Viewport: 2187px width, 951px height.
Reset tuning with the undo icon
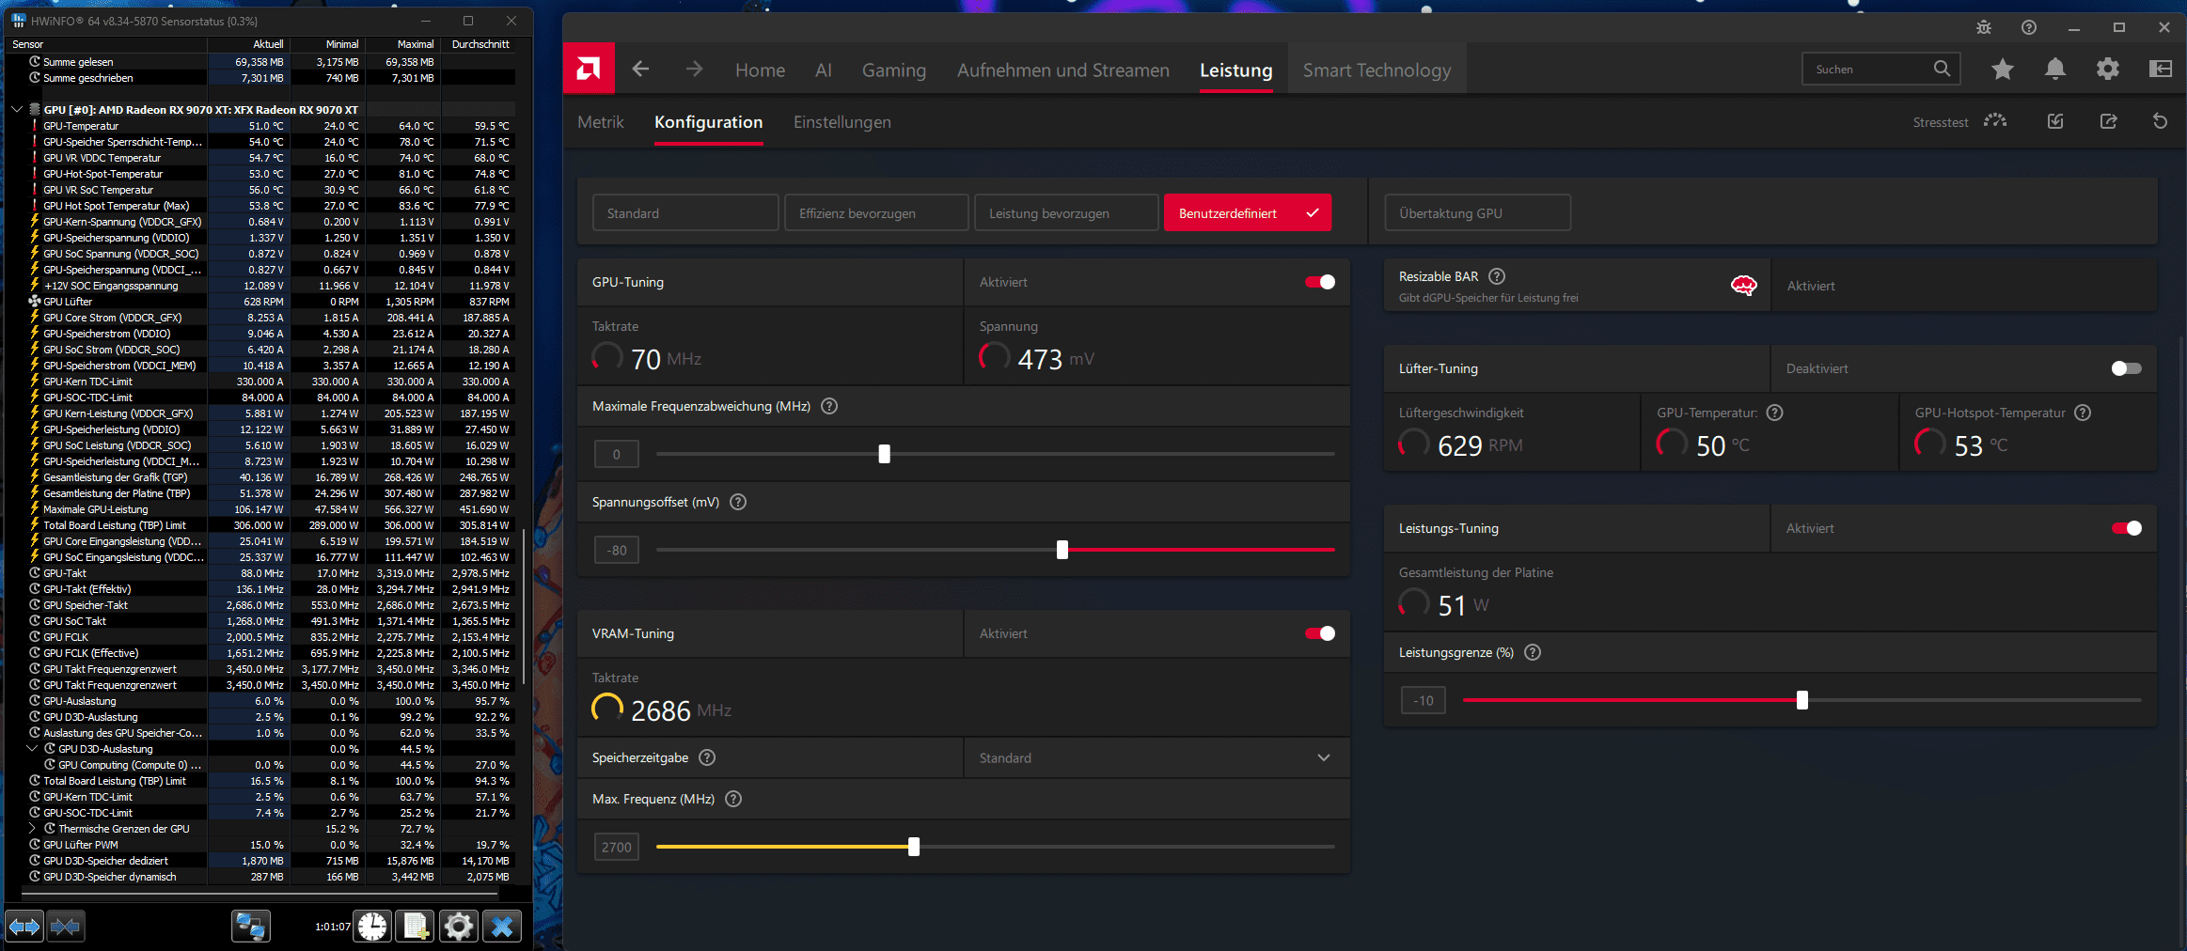[x=2161, y=121]
